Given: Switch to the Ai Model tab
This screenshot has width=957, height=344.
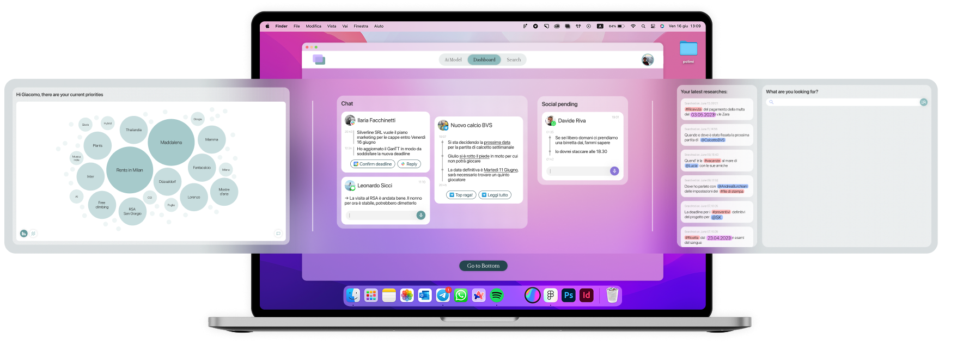Looking at the screenshot, I should coord(453,60).
